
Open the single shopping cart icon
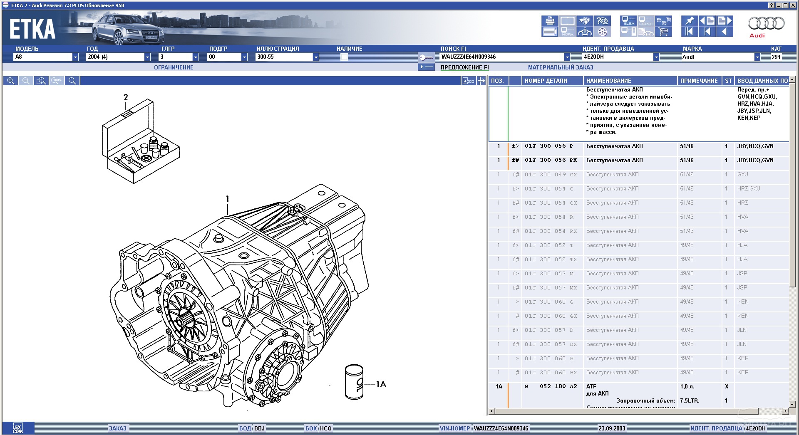[663, 32]
